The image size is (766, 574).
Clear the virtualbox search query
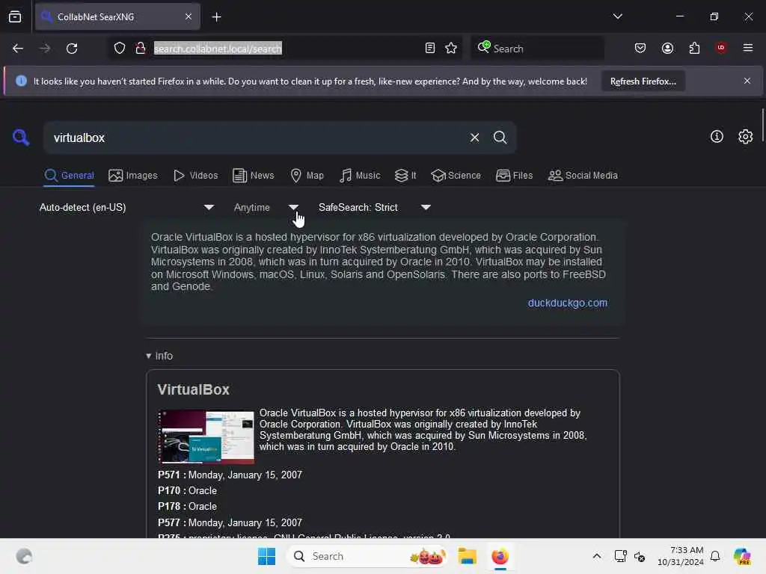[x=474, y=138]
